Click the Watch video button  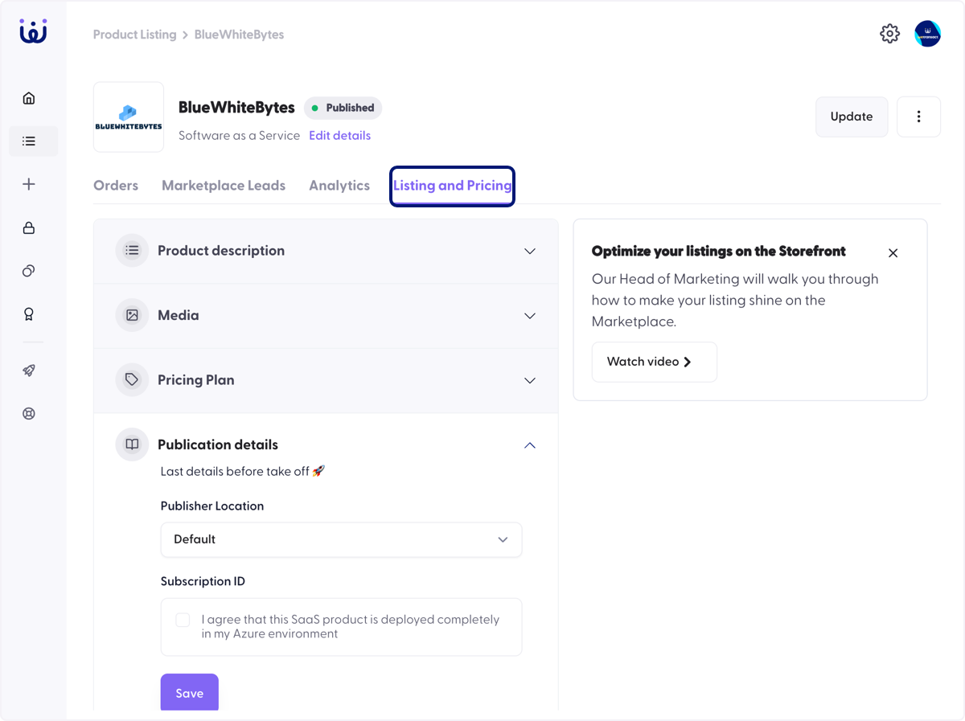click(654, 362)
